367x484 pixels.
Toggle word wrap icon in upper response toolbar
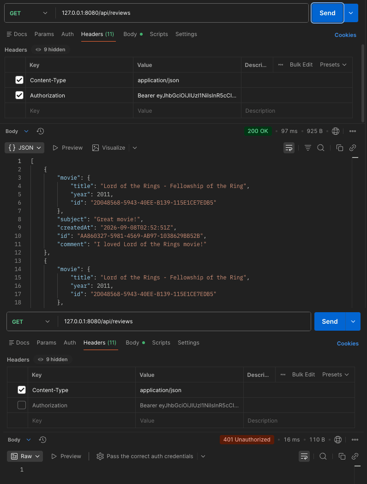289,148
